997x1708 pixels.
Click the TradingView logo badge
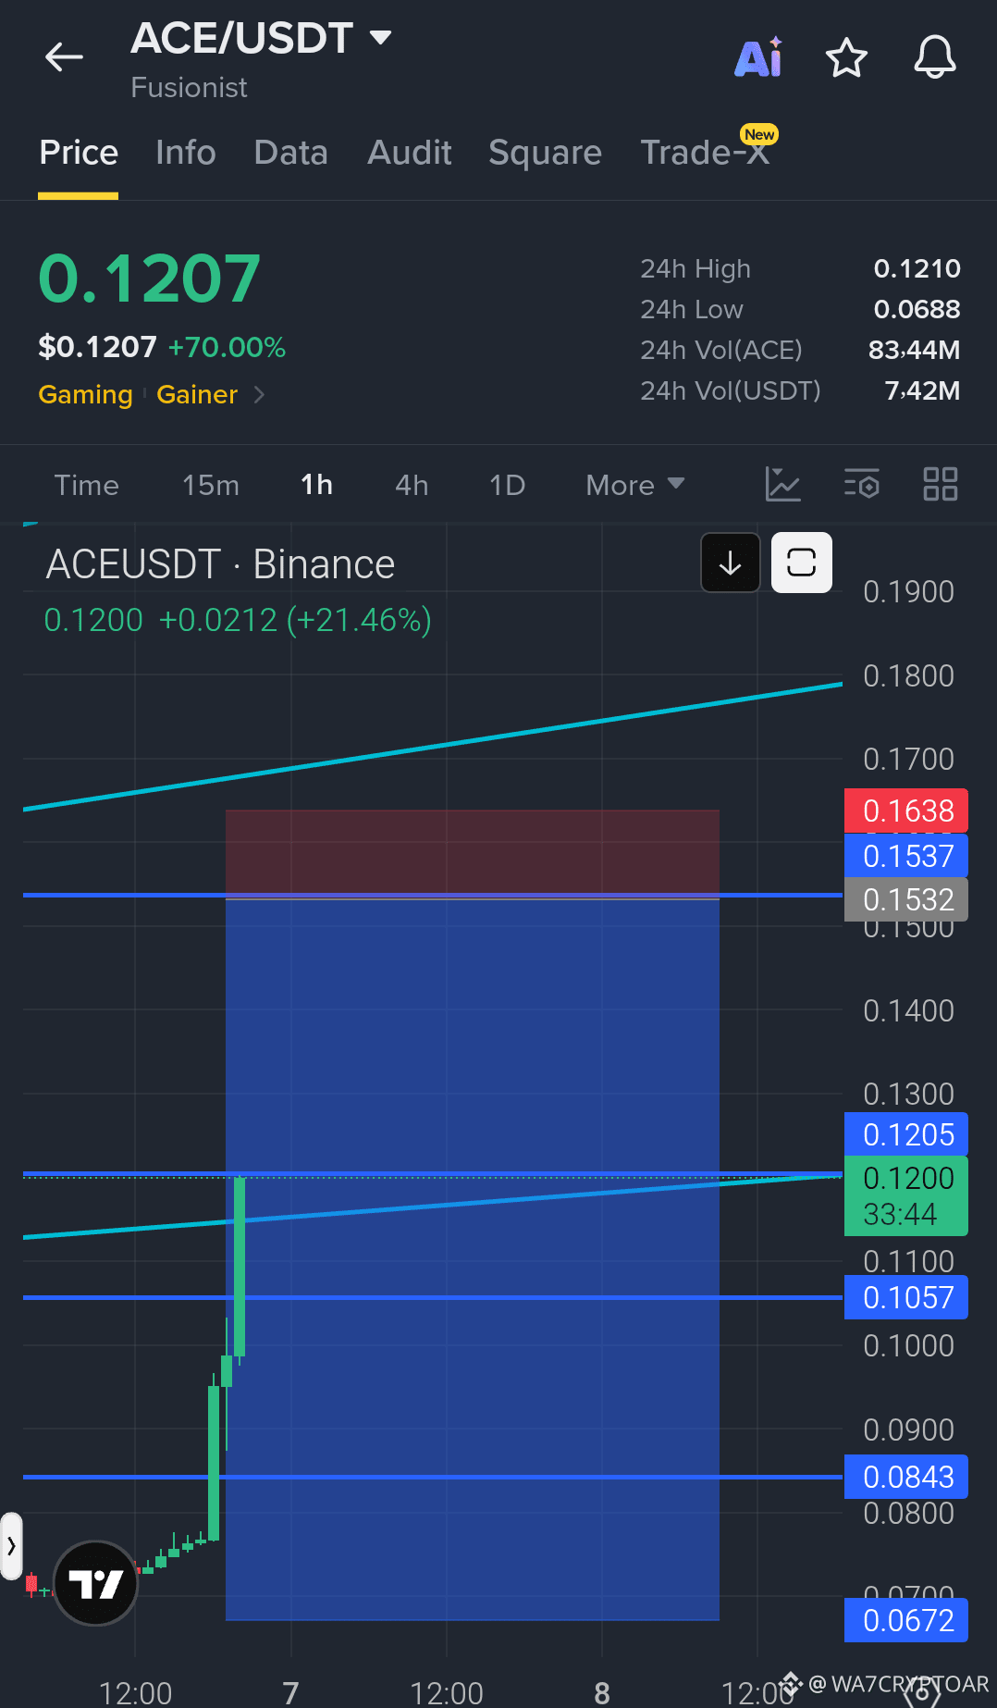click(96, 1583)
